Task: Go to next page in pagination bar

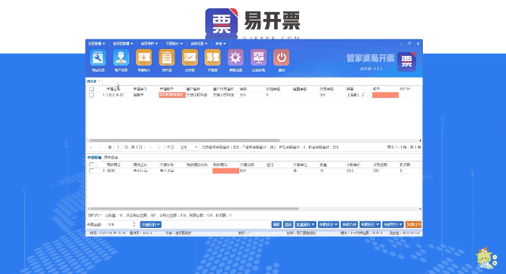Action: coord(150,147)
